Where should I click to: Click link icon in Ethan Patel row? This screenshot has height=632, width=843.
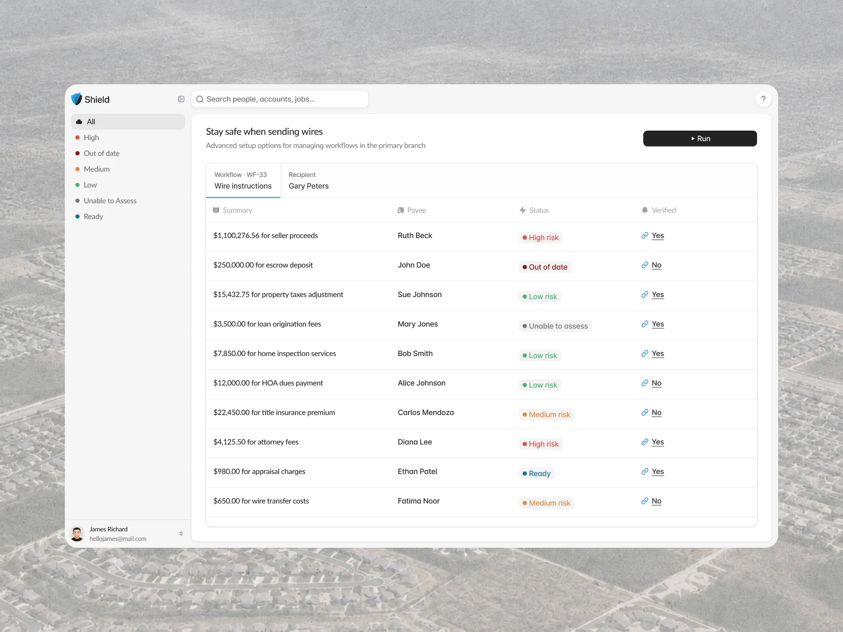coord(645,471)
